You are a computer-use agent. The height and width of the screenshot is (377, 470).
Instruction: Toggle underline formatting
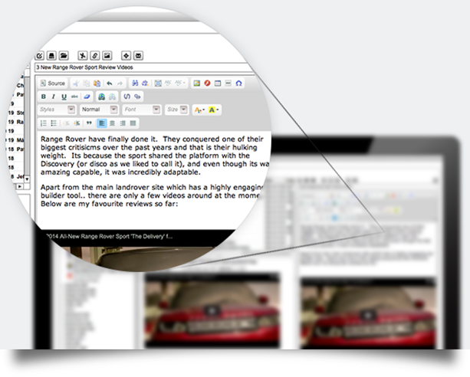(x=64, y=97)
